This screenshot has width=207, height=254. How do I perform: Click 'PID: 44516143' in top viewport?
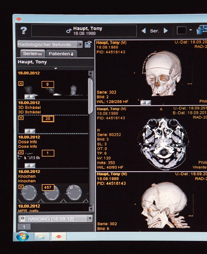point(111,52)
